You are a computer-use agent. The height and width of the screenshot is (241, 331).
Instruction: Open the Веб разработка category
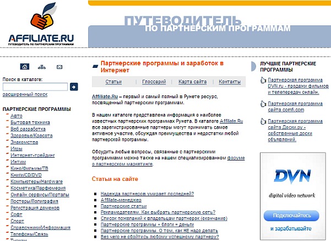click(28, 129)
